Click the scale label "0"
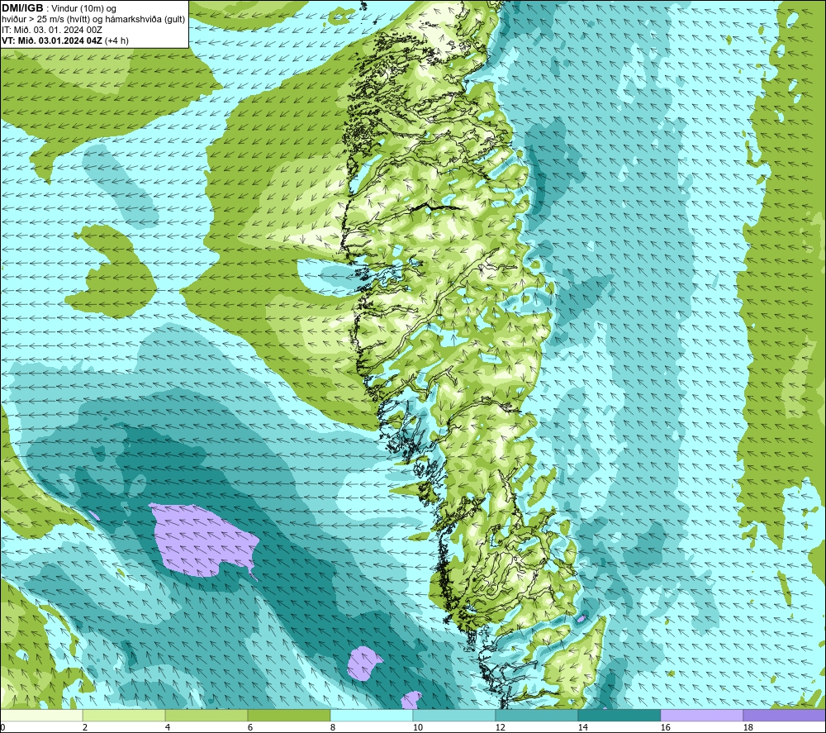 tap(2, 727)
